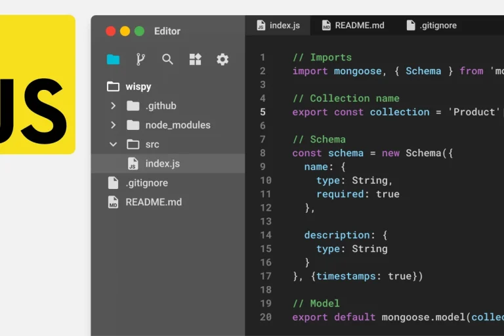Click 'timestamps' on line 17
This screenshot has width=504, height=336.
[346, 276]
